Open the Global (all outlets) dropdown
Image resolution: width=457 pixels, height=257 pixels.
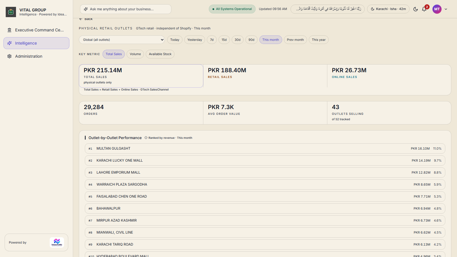point(122,40)
